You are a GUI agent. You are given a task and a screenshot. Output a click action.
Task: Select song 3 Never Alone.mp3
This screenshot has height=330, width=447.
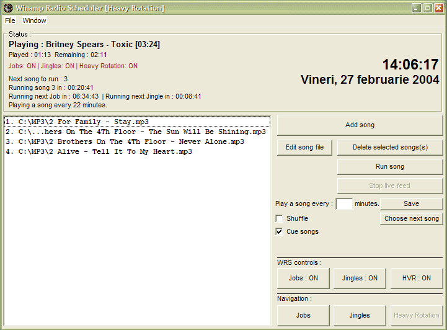[x=137, y=142]
